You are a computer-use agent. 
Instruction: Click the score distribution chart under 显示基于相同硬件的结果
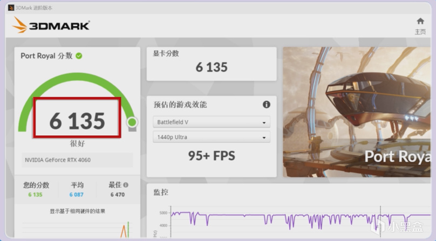(77, 229)
